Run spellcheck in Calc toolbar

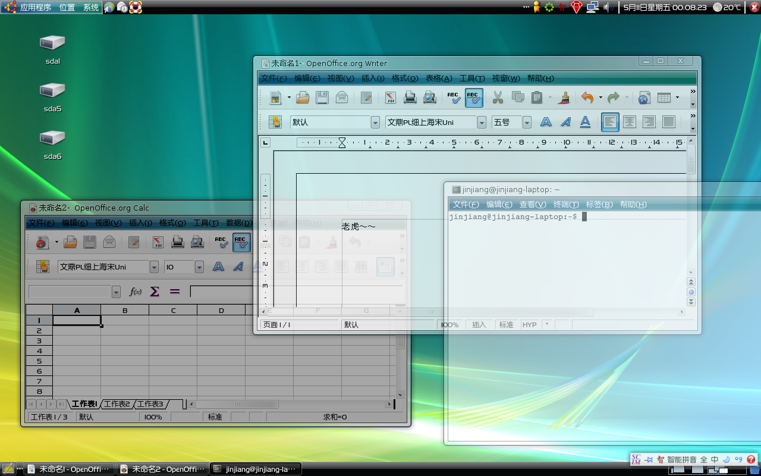[x=221, y=242]
